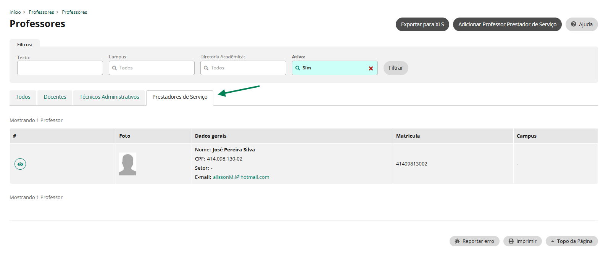Switch to the Docentes tab
The height and width of the screenshot is (257, 603).
[55, 97]
